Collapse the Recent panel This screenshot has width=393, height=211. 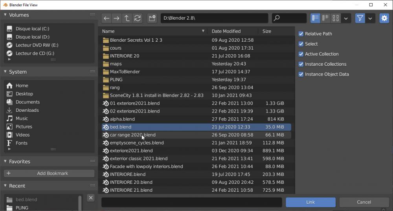(5, 186)
